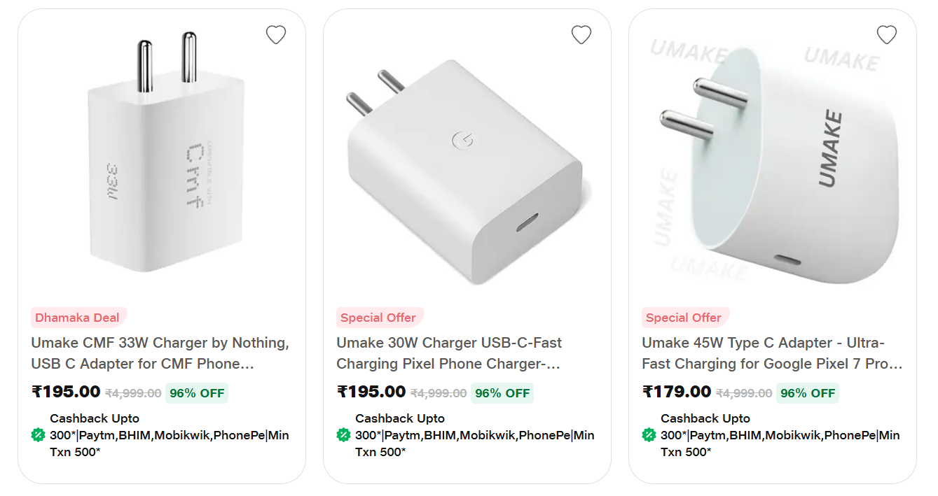
Task: Favorite the CMF 33W Charger with heart
Action: pyautogui.click(x=276, y=34)
